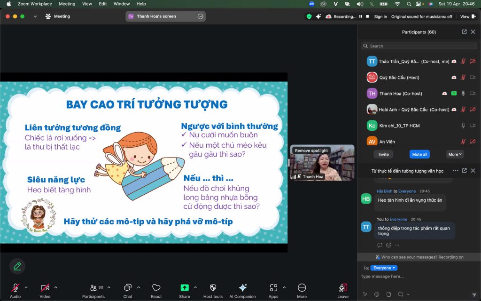Open the Window menu in the menu bar

121,4
